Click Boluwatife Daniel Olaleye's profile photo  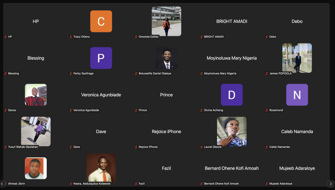tap(167, 58)
